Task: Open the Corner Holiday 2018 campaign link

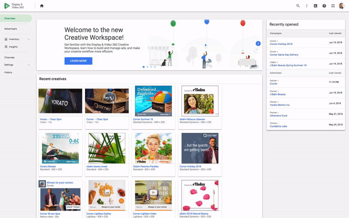Action: click(x=281, y=44)
